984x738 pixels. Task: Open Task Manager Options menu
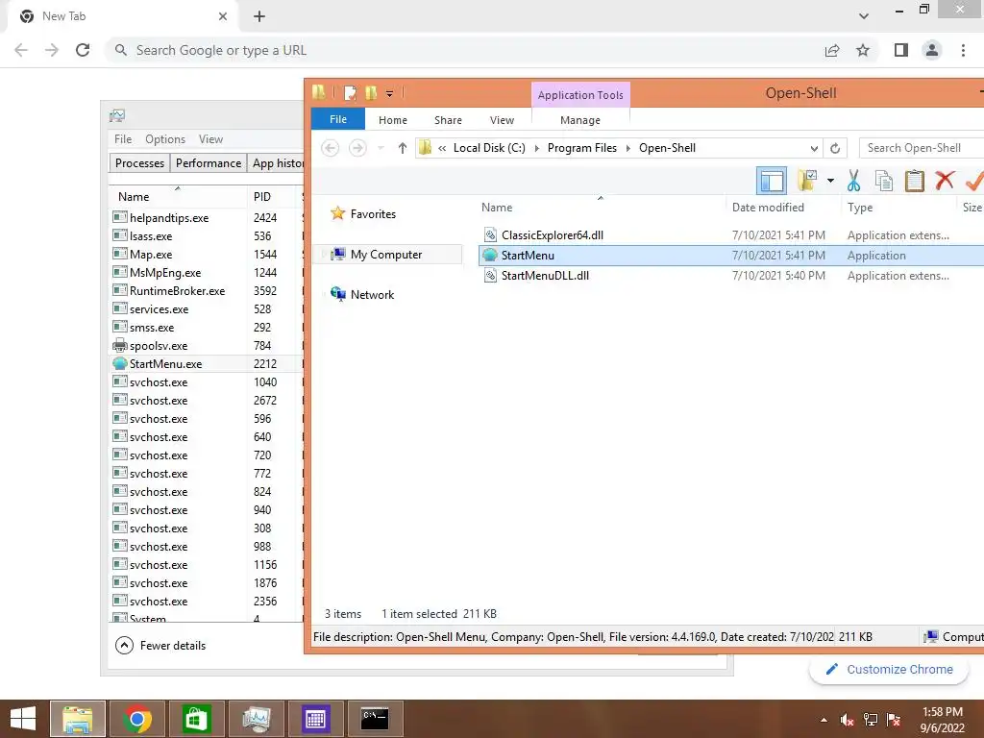(165, 139)
